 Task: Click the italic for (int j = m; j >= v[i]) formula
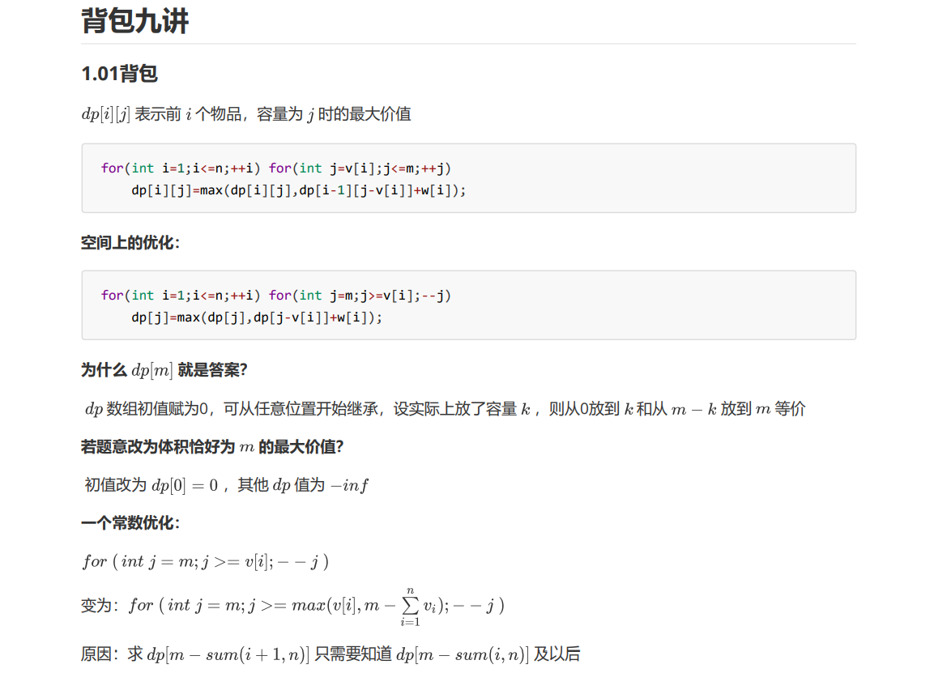206,561
